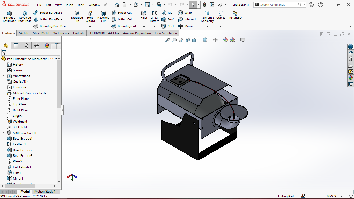Screen dimensions: 354x199
Task: Expand the Cut-Extrude1 feature
Action: (x=3, y=167)
